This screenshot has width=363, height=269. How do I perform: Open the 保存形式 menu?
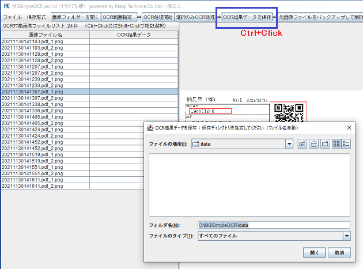[x=36, y=17]
